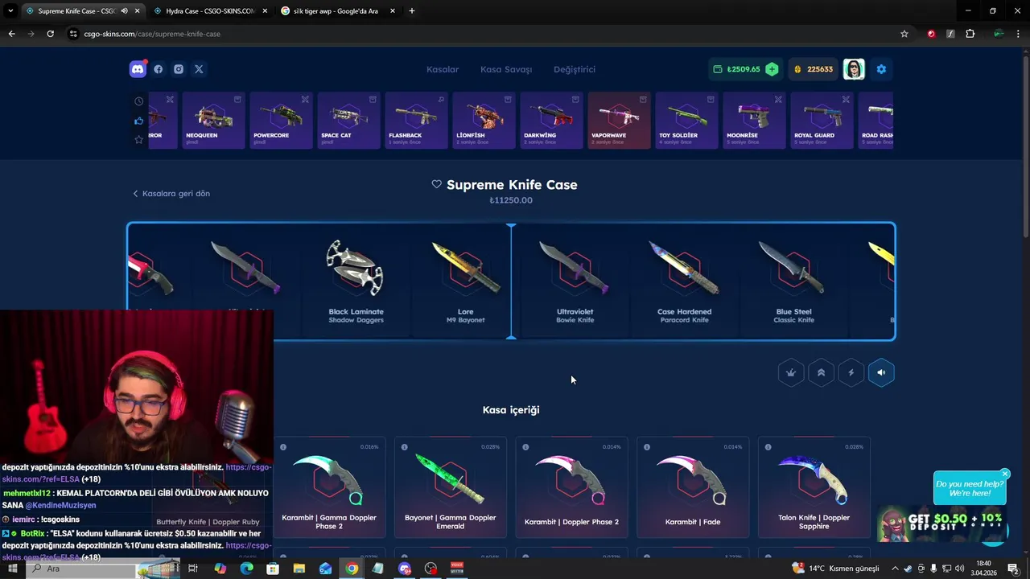Screen dimensions: 1030x579
Task: Go back with the browser back arrow
Action: click(x=11, y=34)
